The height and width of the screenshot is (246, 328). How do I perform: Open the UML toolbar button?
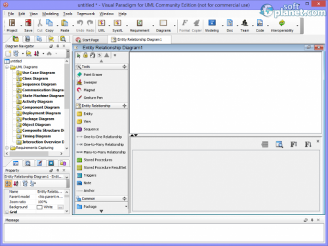click(102, 26)
